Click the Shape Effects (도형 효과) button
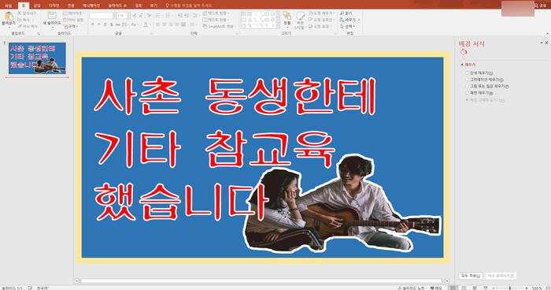551x290 pixels. [x=320, y=26]
